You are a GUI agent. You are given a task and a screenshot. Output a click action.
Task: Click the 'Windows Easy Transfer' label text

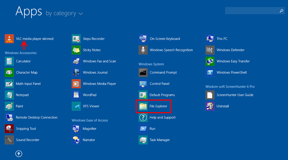point(233,61)
